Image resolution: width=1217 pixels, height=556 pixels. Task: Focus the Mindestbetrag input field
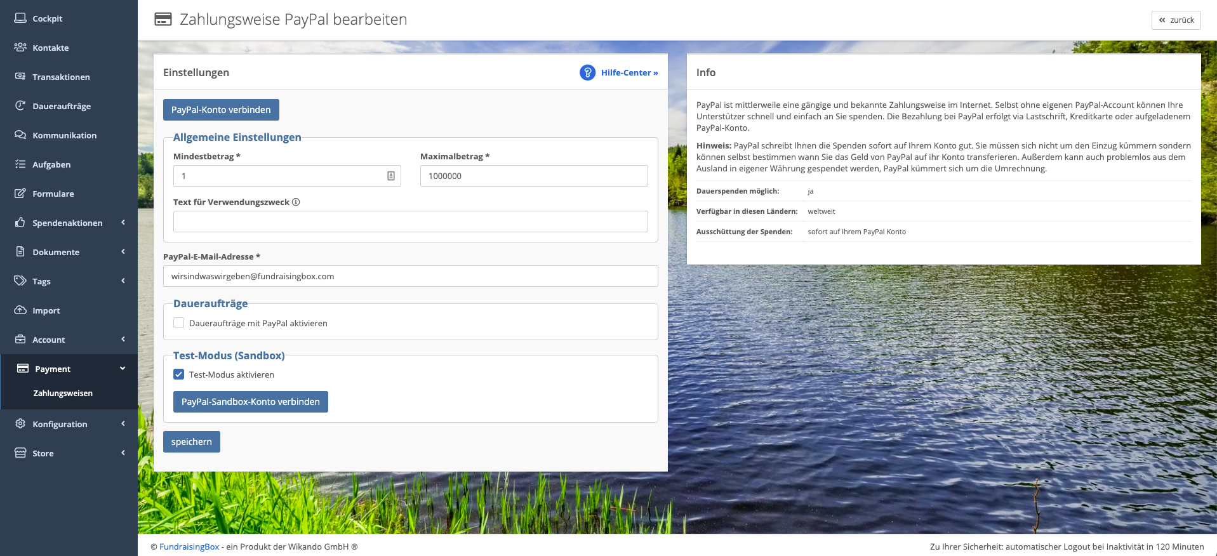[287, 176]
